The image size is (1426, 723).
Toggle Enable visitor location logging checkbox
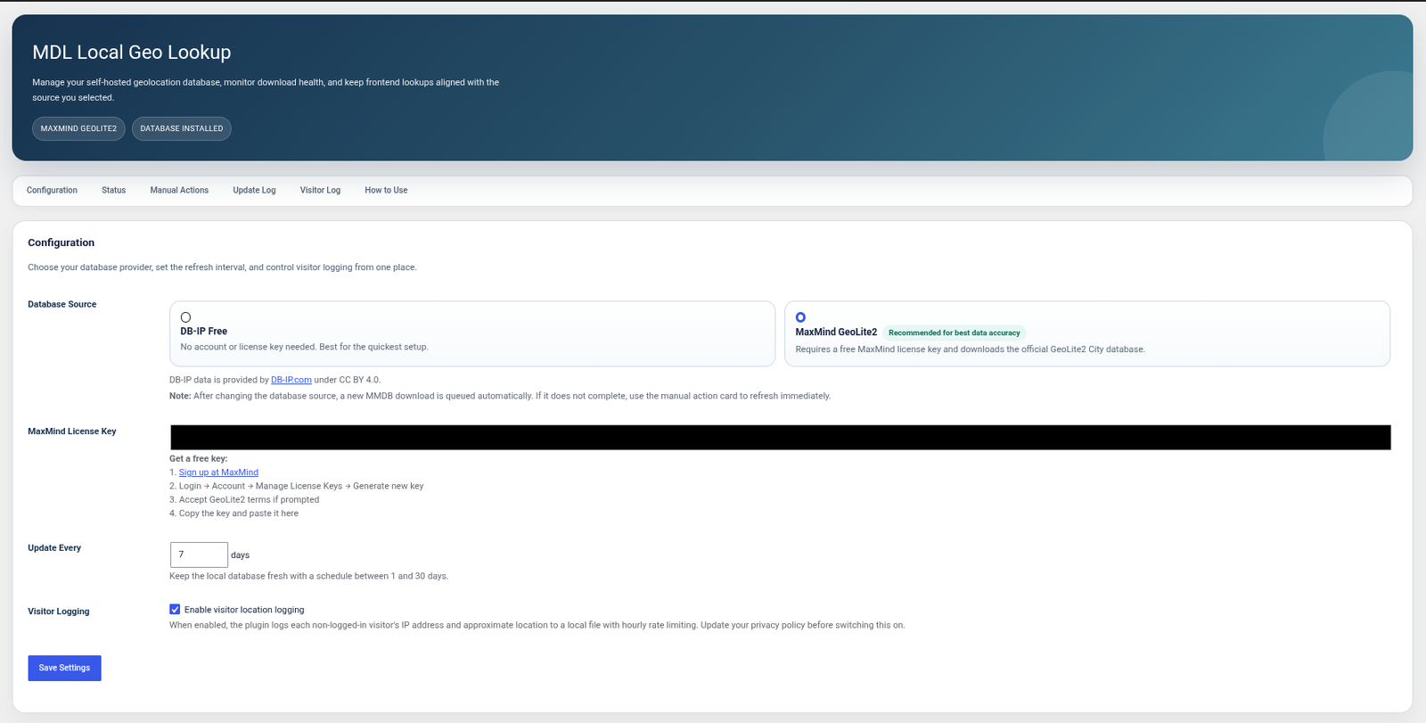[x=175, y=610]
